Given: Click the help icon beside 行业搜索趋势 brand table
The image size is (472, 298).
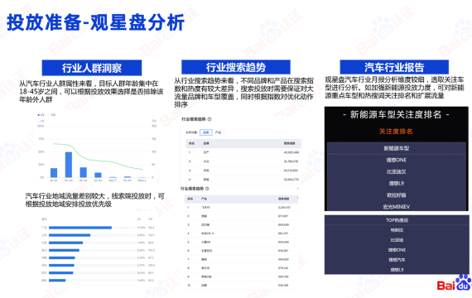Looking at the screenshot, I should coord(210,119).
